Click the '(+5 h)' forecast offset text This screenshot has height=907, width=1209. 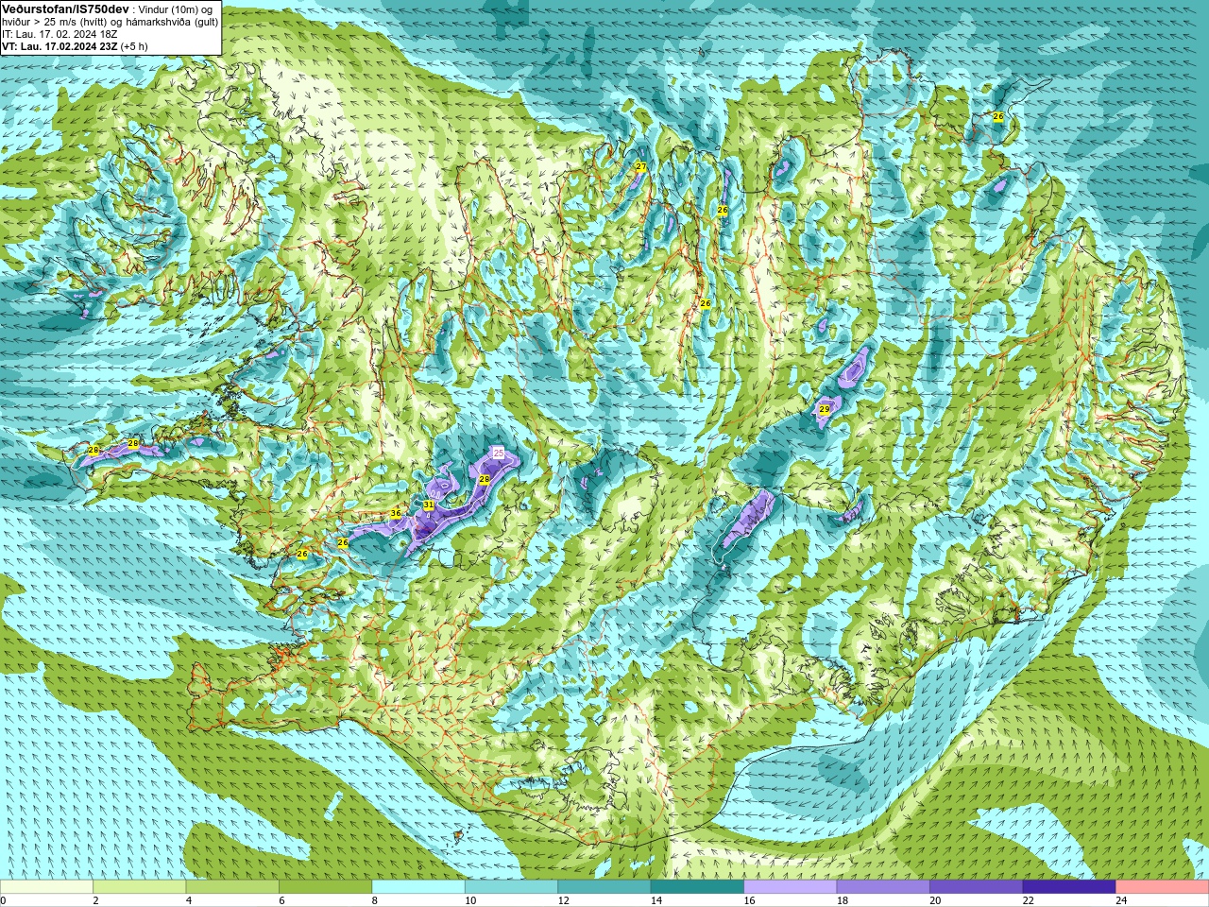pos(135,45)
